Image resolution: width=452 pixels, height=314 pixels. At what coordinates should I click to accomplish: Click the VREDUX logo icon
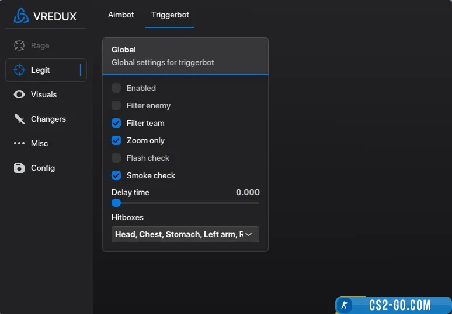(21, 16)
